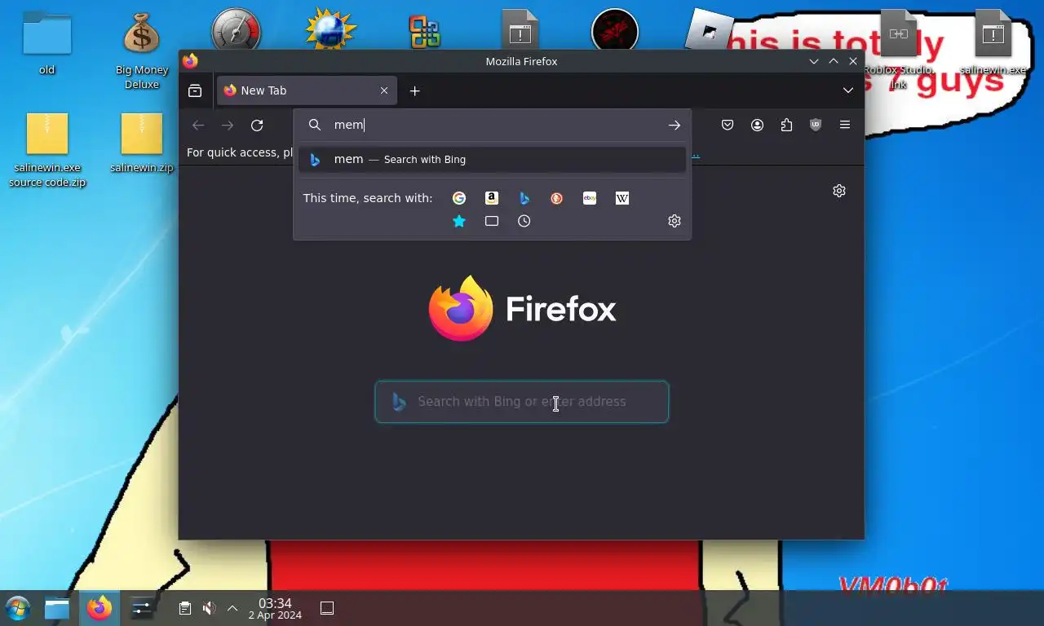Image resolution: width=1044 pixels, height=626 pixels.
Task: Open Big Money Deluxe desktop icon
Action: point(142,51)
